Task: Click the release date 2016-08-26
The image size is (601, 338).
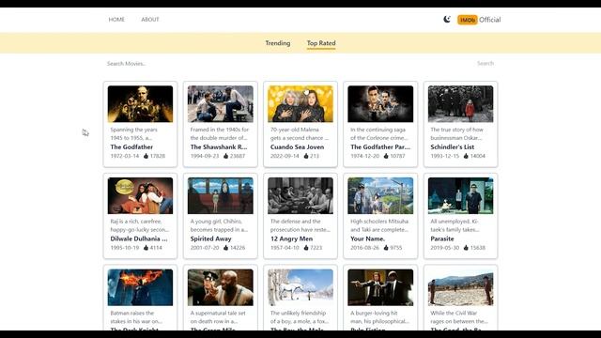Action: pos(365,248)
